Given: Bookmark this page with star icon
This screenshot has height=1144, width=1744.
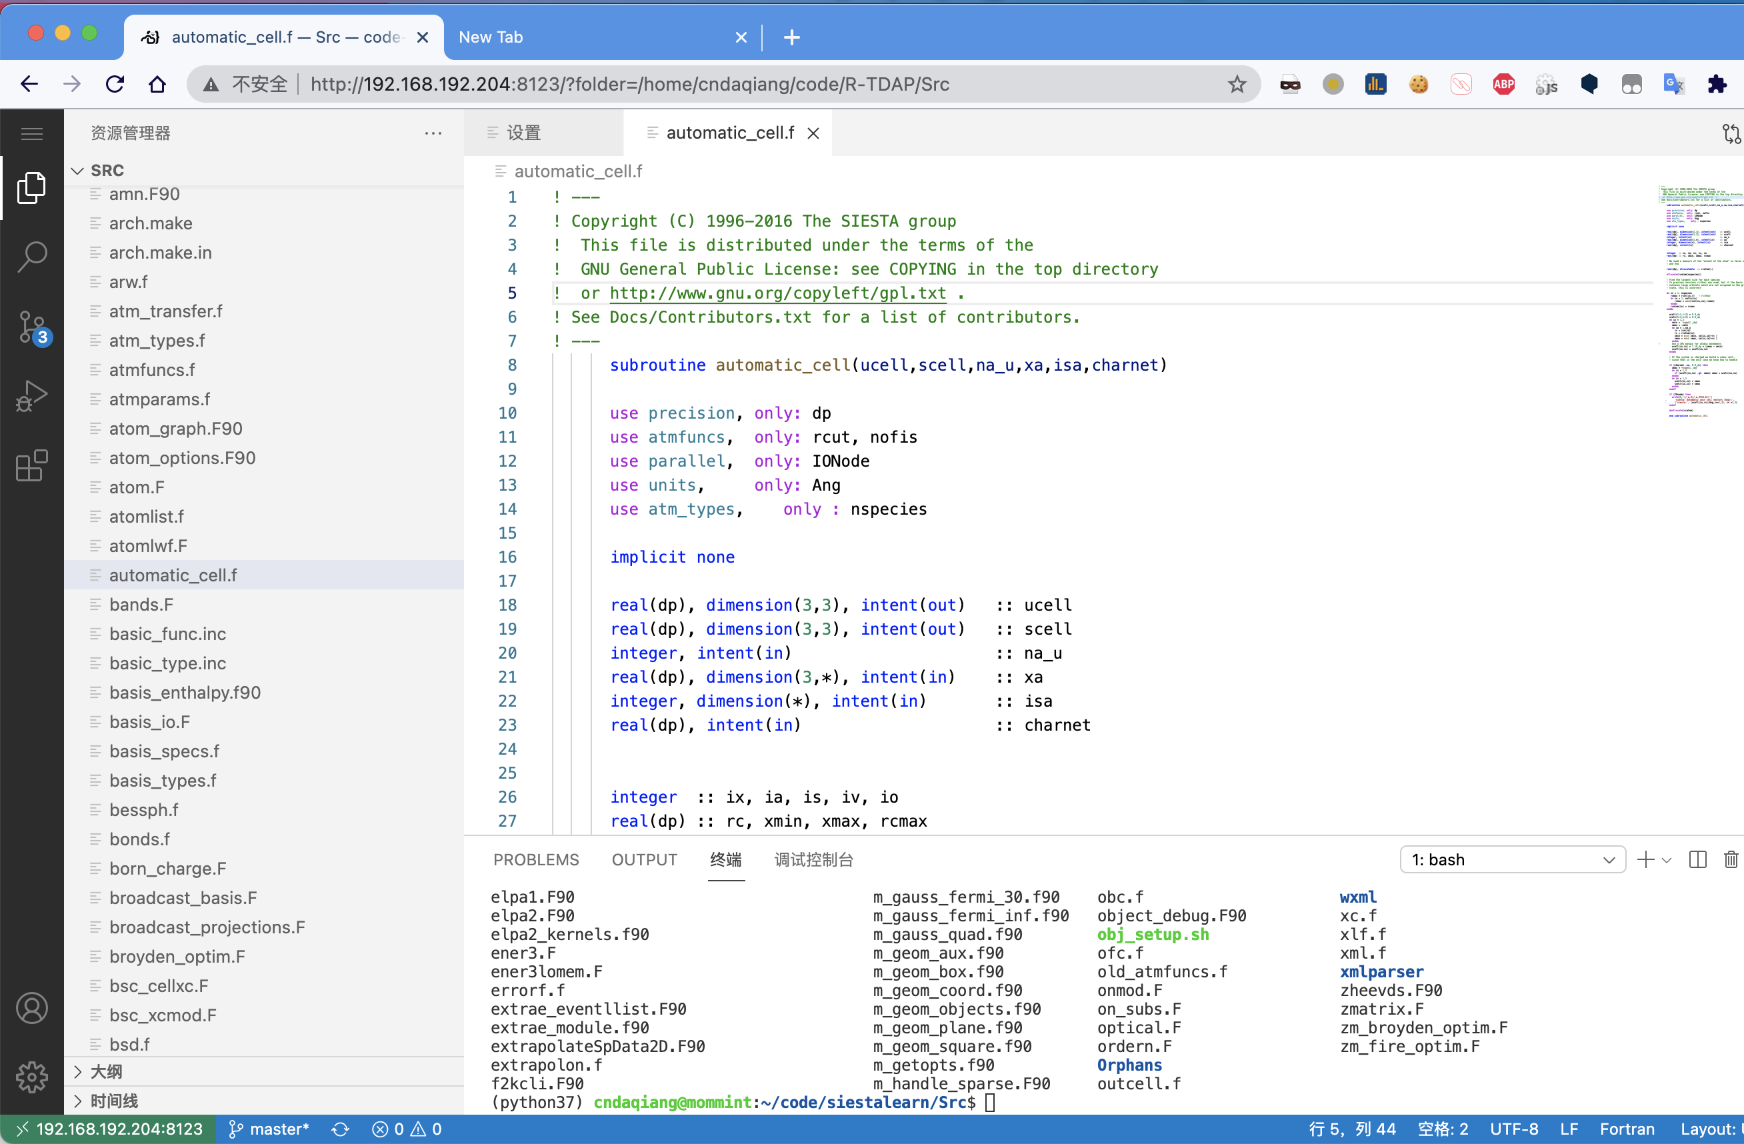Looking at the screenshot, I should point(1237,84).
